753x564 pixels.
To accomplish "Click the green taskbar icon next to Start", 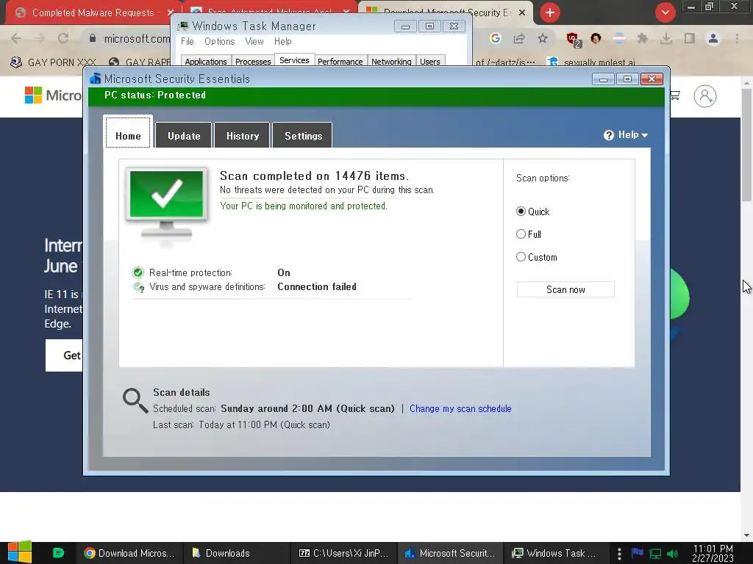I will [58, 553].
